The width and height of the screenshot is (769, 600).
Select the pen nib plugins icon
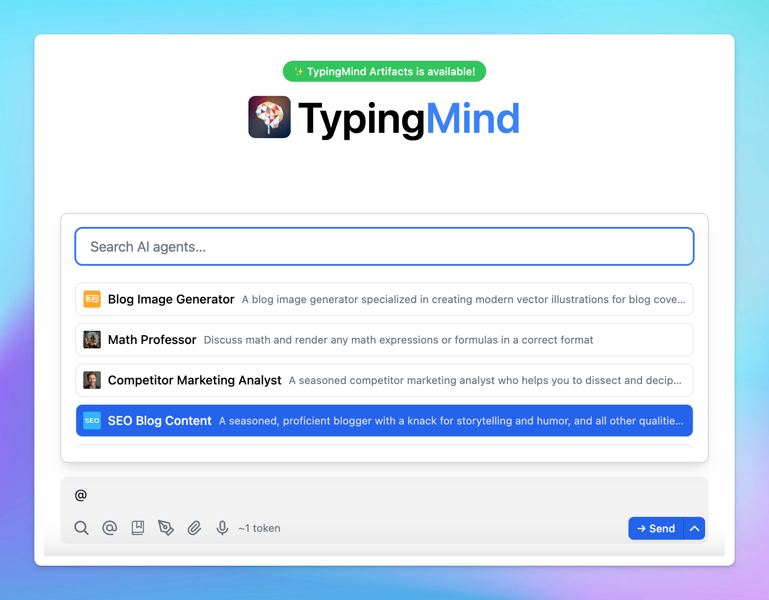tap(166, 528)
